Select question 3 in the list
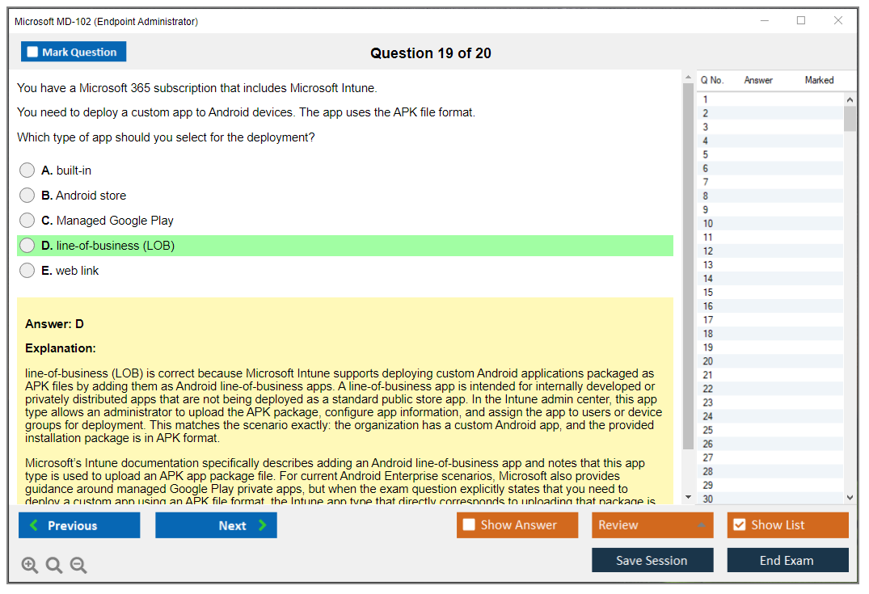The height and width of the screenshot is (594, 869). (x=770, y=127)
